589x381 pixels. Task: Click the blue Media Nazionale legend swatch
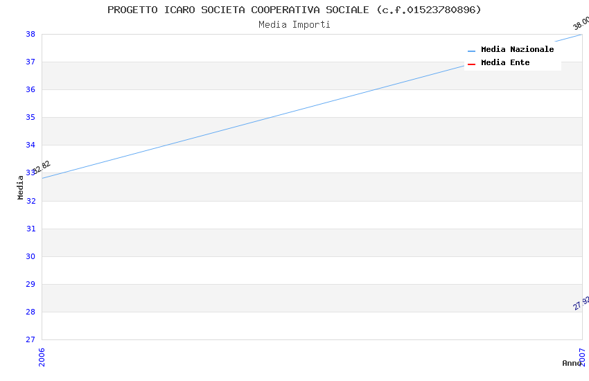pyautogui.click(x=471, y=51)
